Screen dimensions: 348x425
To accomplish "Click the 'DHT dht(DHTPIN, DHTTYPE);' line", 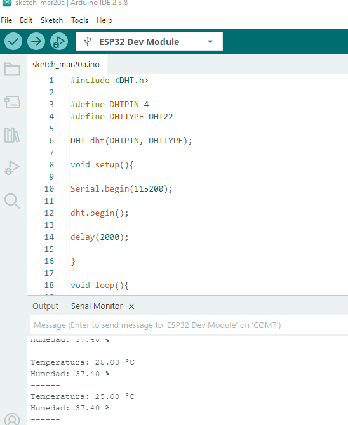I will (x=131, y=141).
